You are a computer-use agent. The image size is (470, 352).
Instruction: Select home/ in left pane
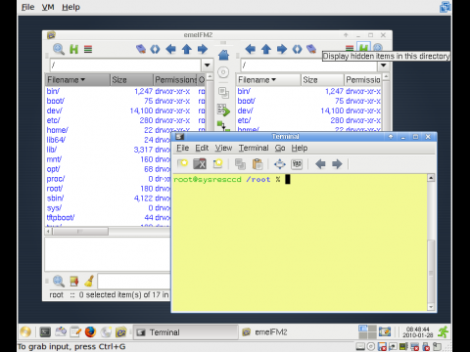tap(57, 130)
